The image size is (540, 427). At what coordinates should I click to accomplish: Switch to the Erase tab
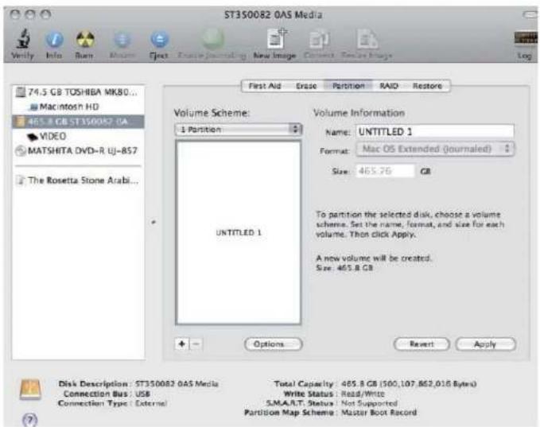click(x=306, y=86)
